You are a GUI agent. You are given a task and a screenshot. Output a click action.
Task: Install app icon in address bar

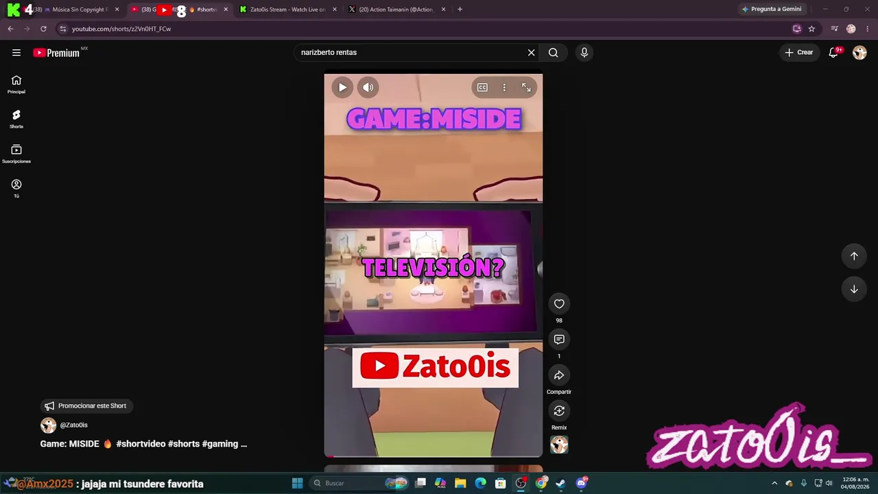(797, 29)
